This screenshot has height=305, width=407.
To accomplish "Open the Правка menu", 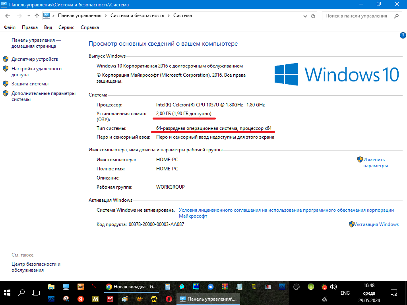I will (x=29, y=27).
